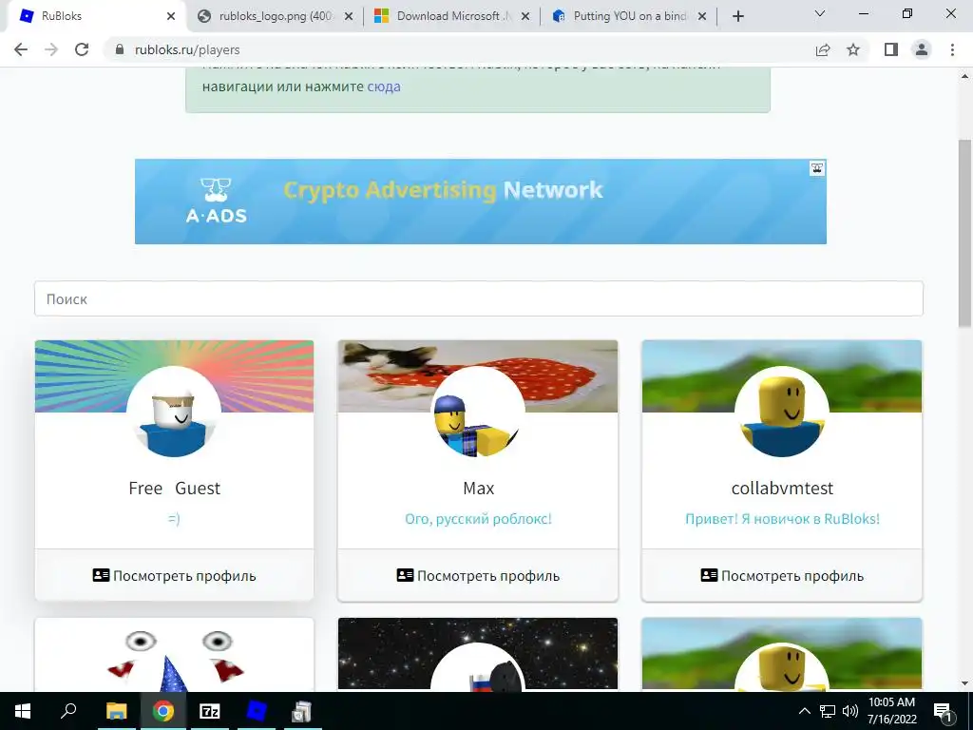Image resolution: width=973 pixels, height=730 pixels.
Task: Switch to the Download Microsoft tab
Action: (x=449, y=16)
